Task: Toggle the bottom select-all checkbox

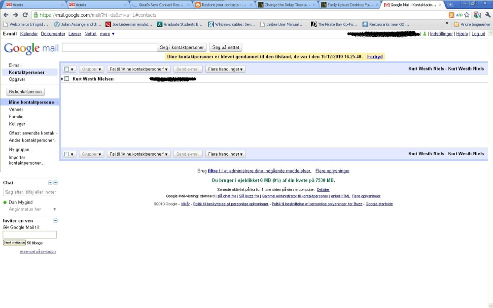Action: point(67,154)
